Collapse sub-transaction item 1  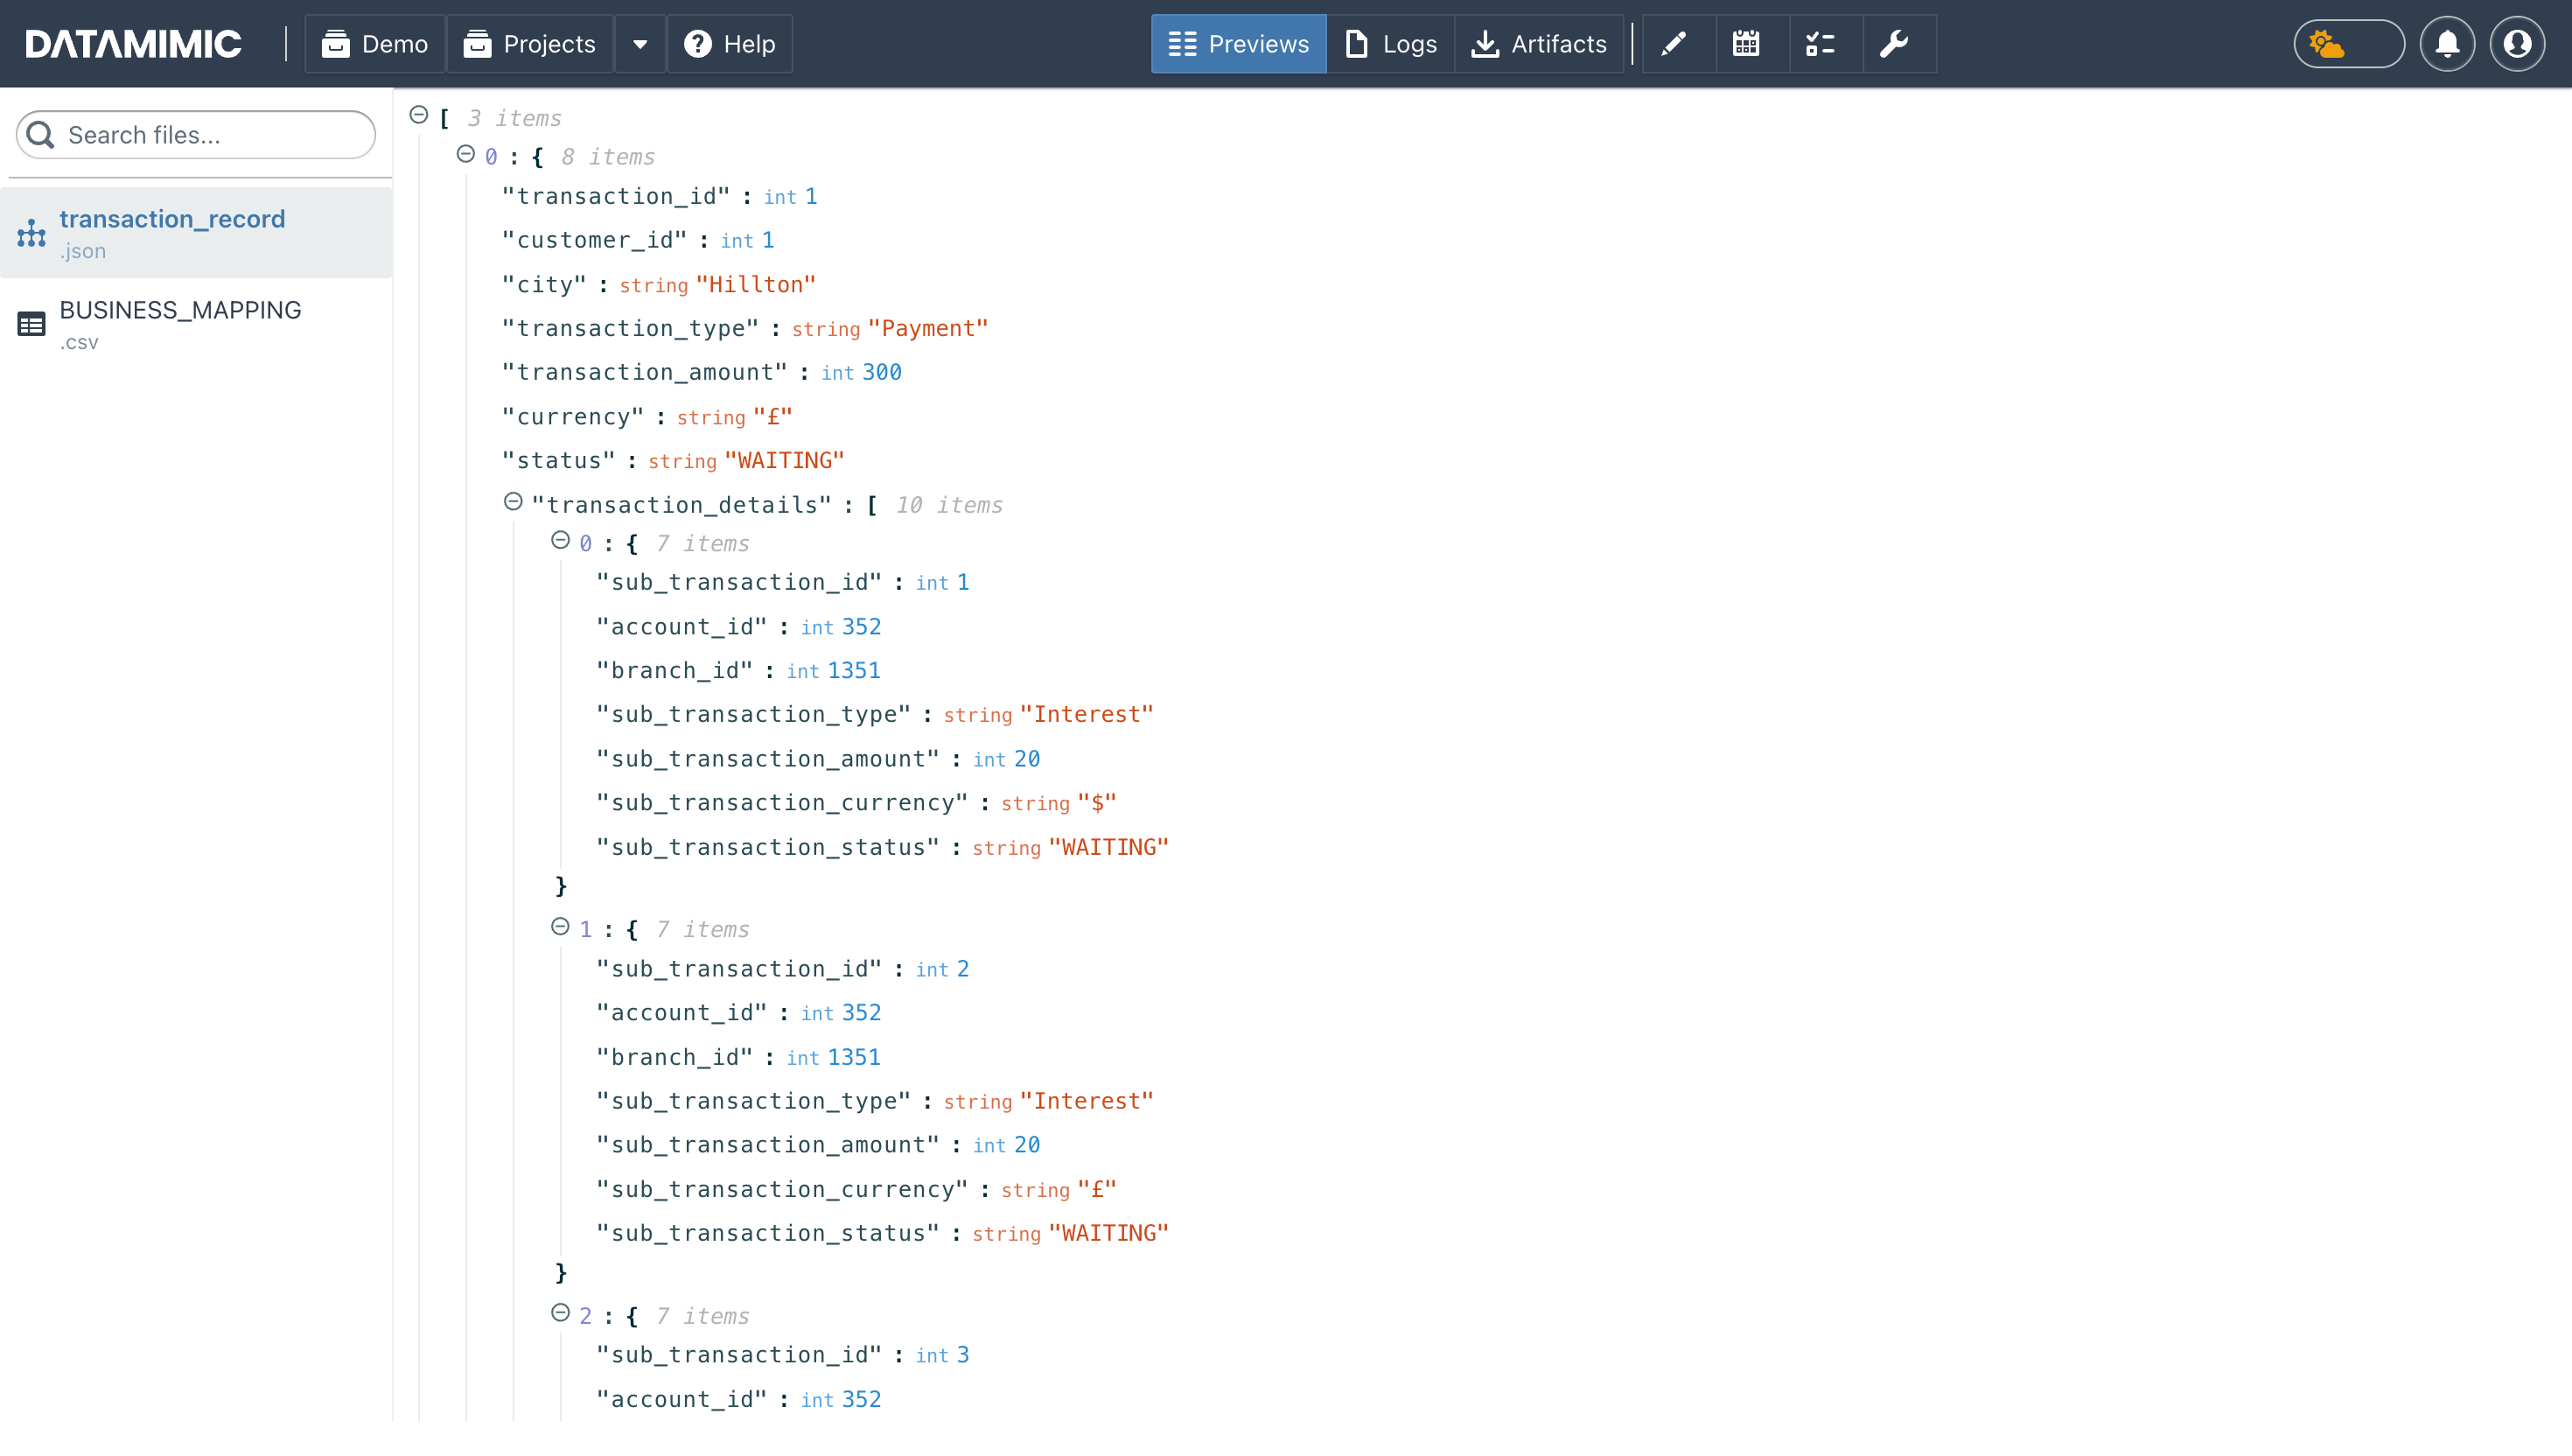(560, 928)
